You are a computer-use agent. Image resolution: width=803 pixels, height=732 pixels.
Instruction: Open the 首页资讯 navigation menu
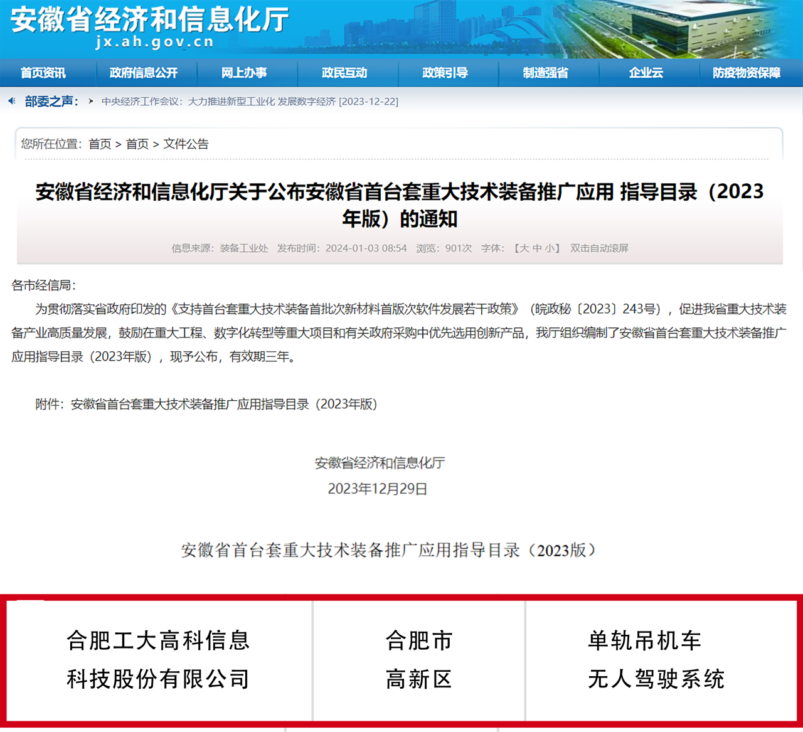click(x=45, y=73)
